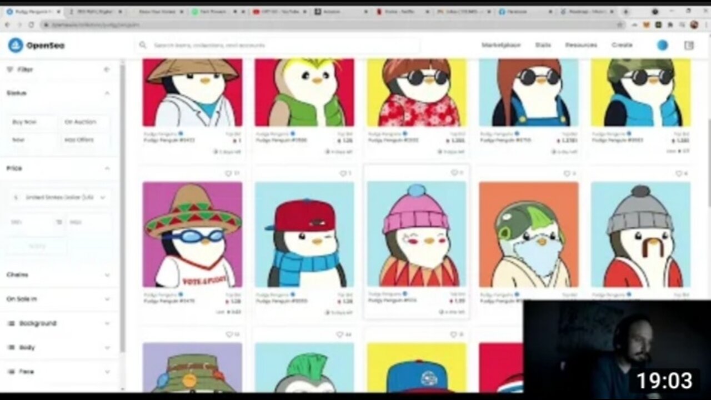Toggle the Buy Now status filter
This screenshot has width=711, height=400.
tap(33, 122)
